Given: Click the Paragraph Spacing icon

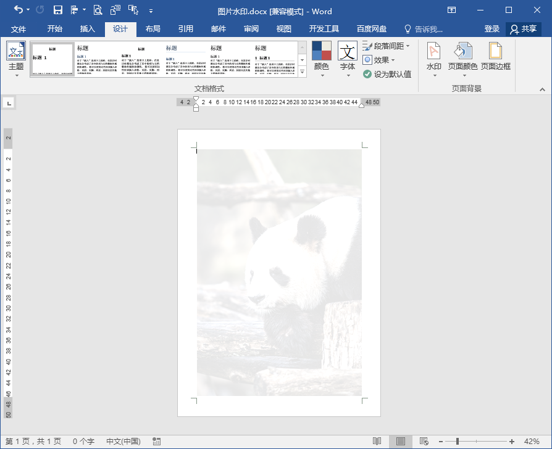Looking at the screenshot, I should [x=367, y=46].
